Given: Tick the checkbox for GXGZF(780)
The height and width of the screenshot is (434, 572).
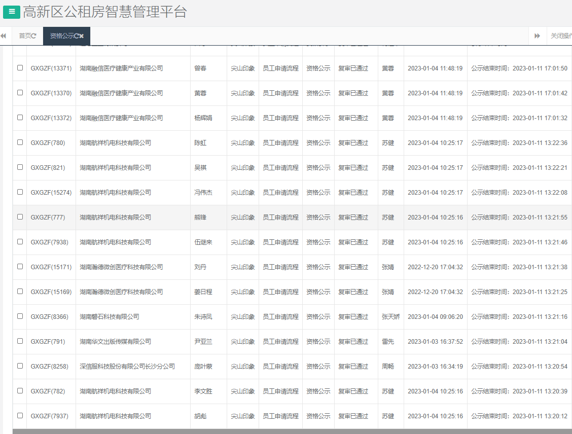Looking at the screenshot, I should point(20,142).
